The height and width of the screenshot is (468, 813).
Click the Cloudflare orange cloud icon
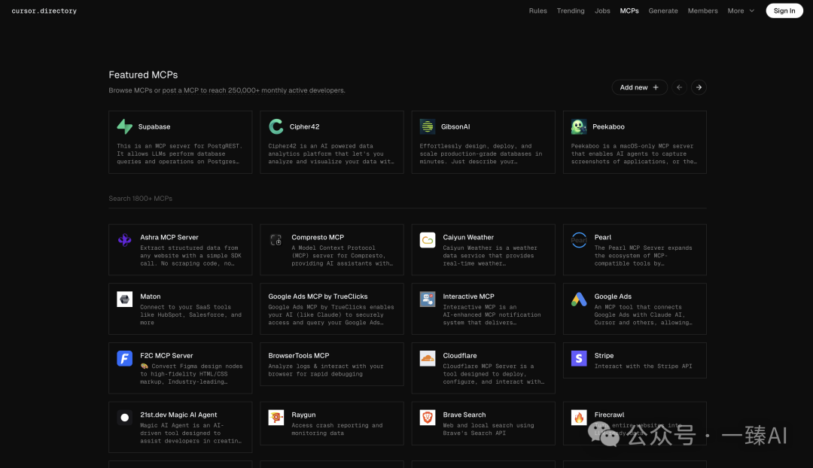[428, 358]
